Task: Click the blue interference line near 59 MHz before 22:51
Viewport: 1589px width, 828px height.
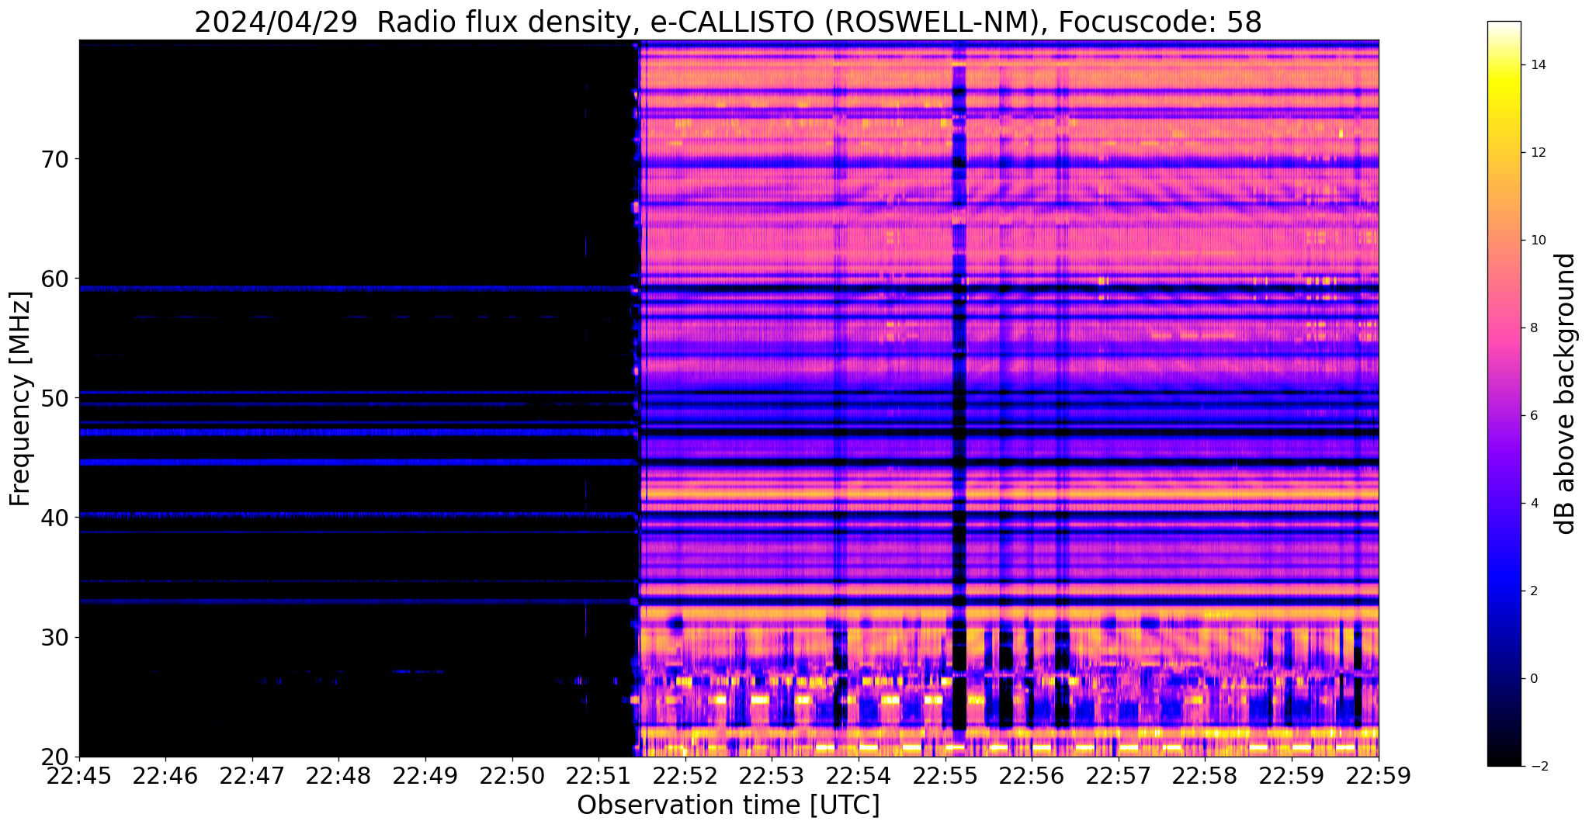Action: (x=357, y=289)
